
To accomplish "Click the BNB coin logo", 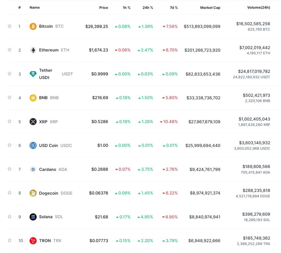I will [x=33, y=98].
